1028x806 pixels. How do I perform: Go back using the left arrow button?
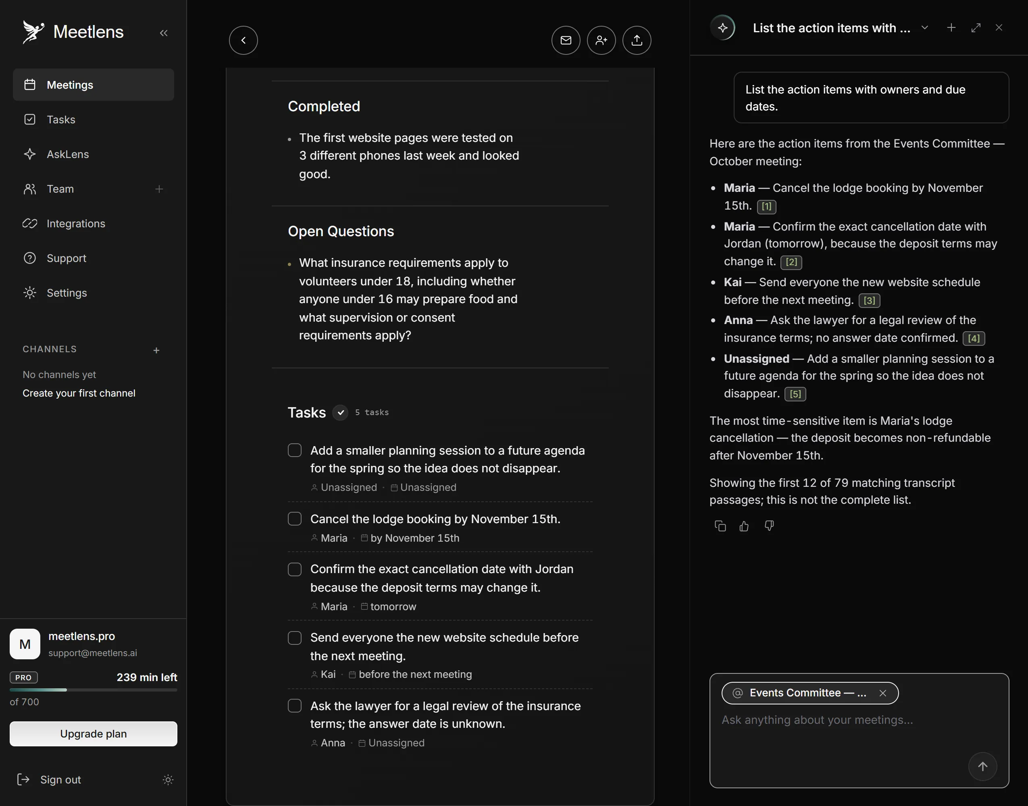243,40
